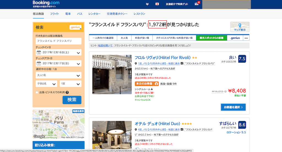
Task: Select the 宿泊施設 tab
Action: [38, 14]
